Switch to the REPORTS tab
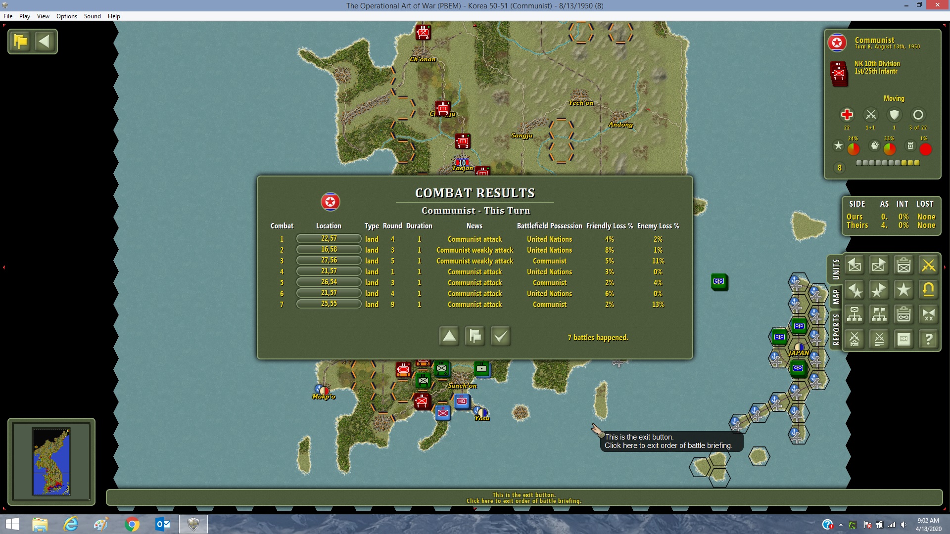This screenshot has width=950, height=534. click(836, 330)
